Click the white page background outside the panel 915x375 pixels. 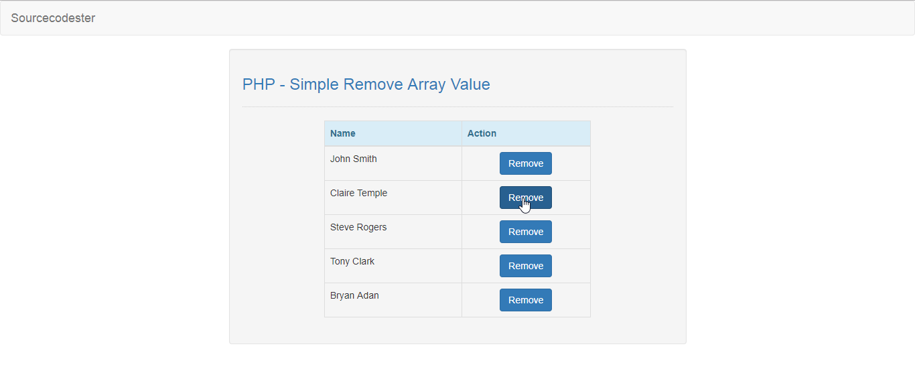(797, 201)
